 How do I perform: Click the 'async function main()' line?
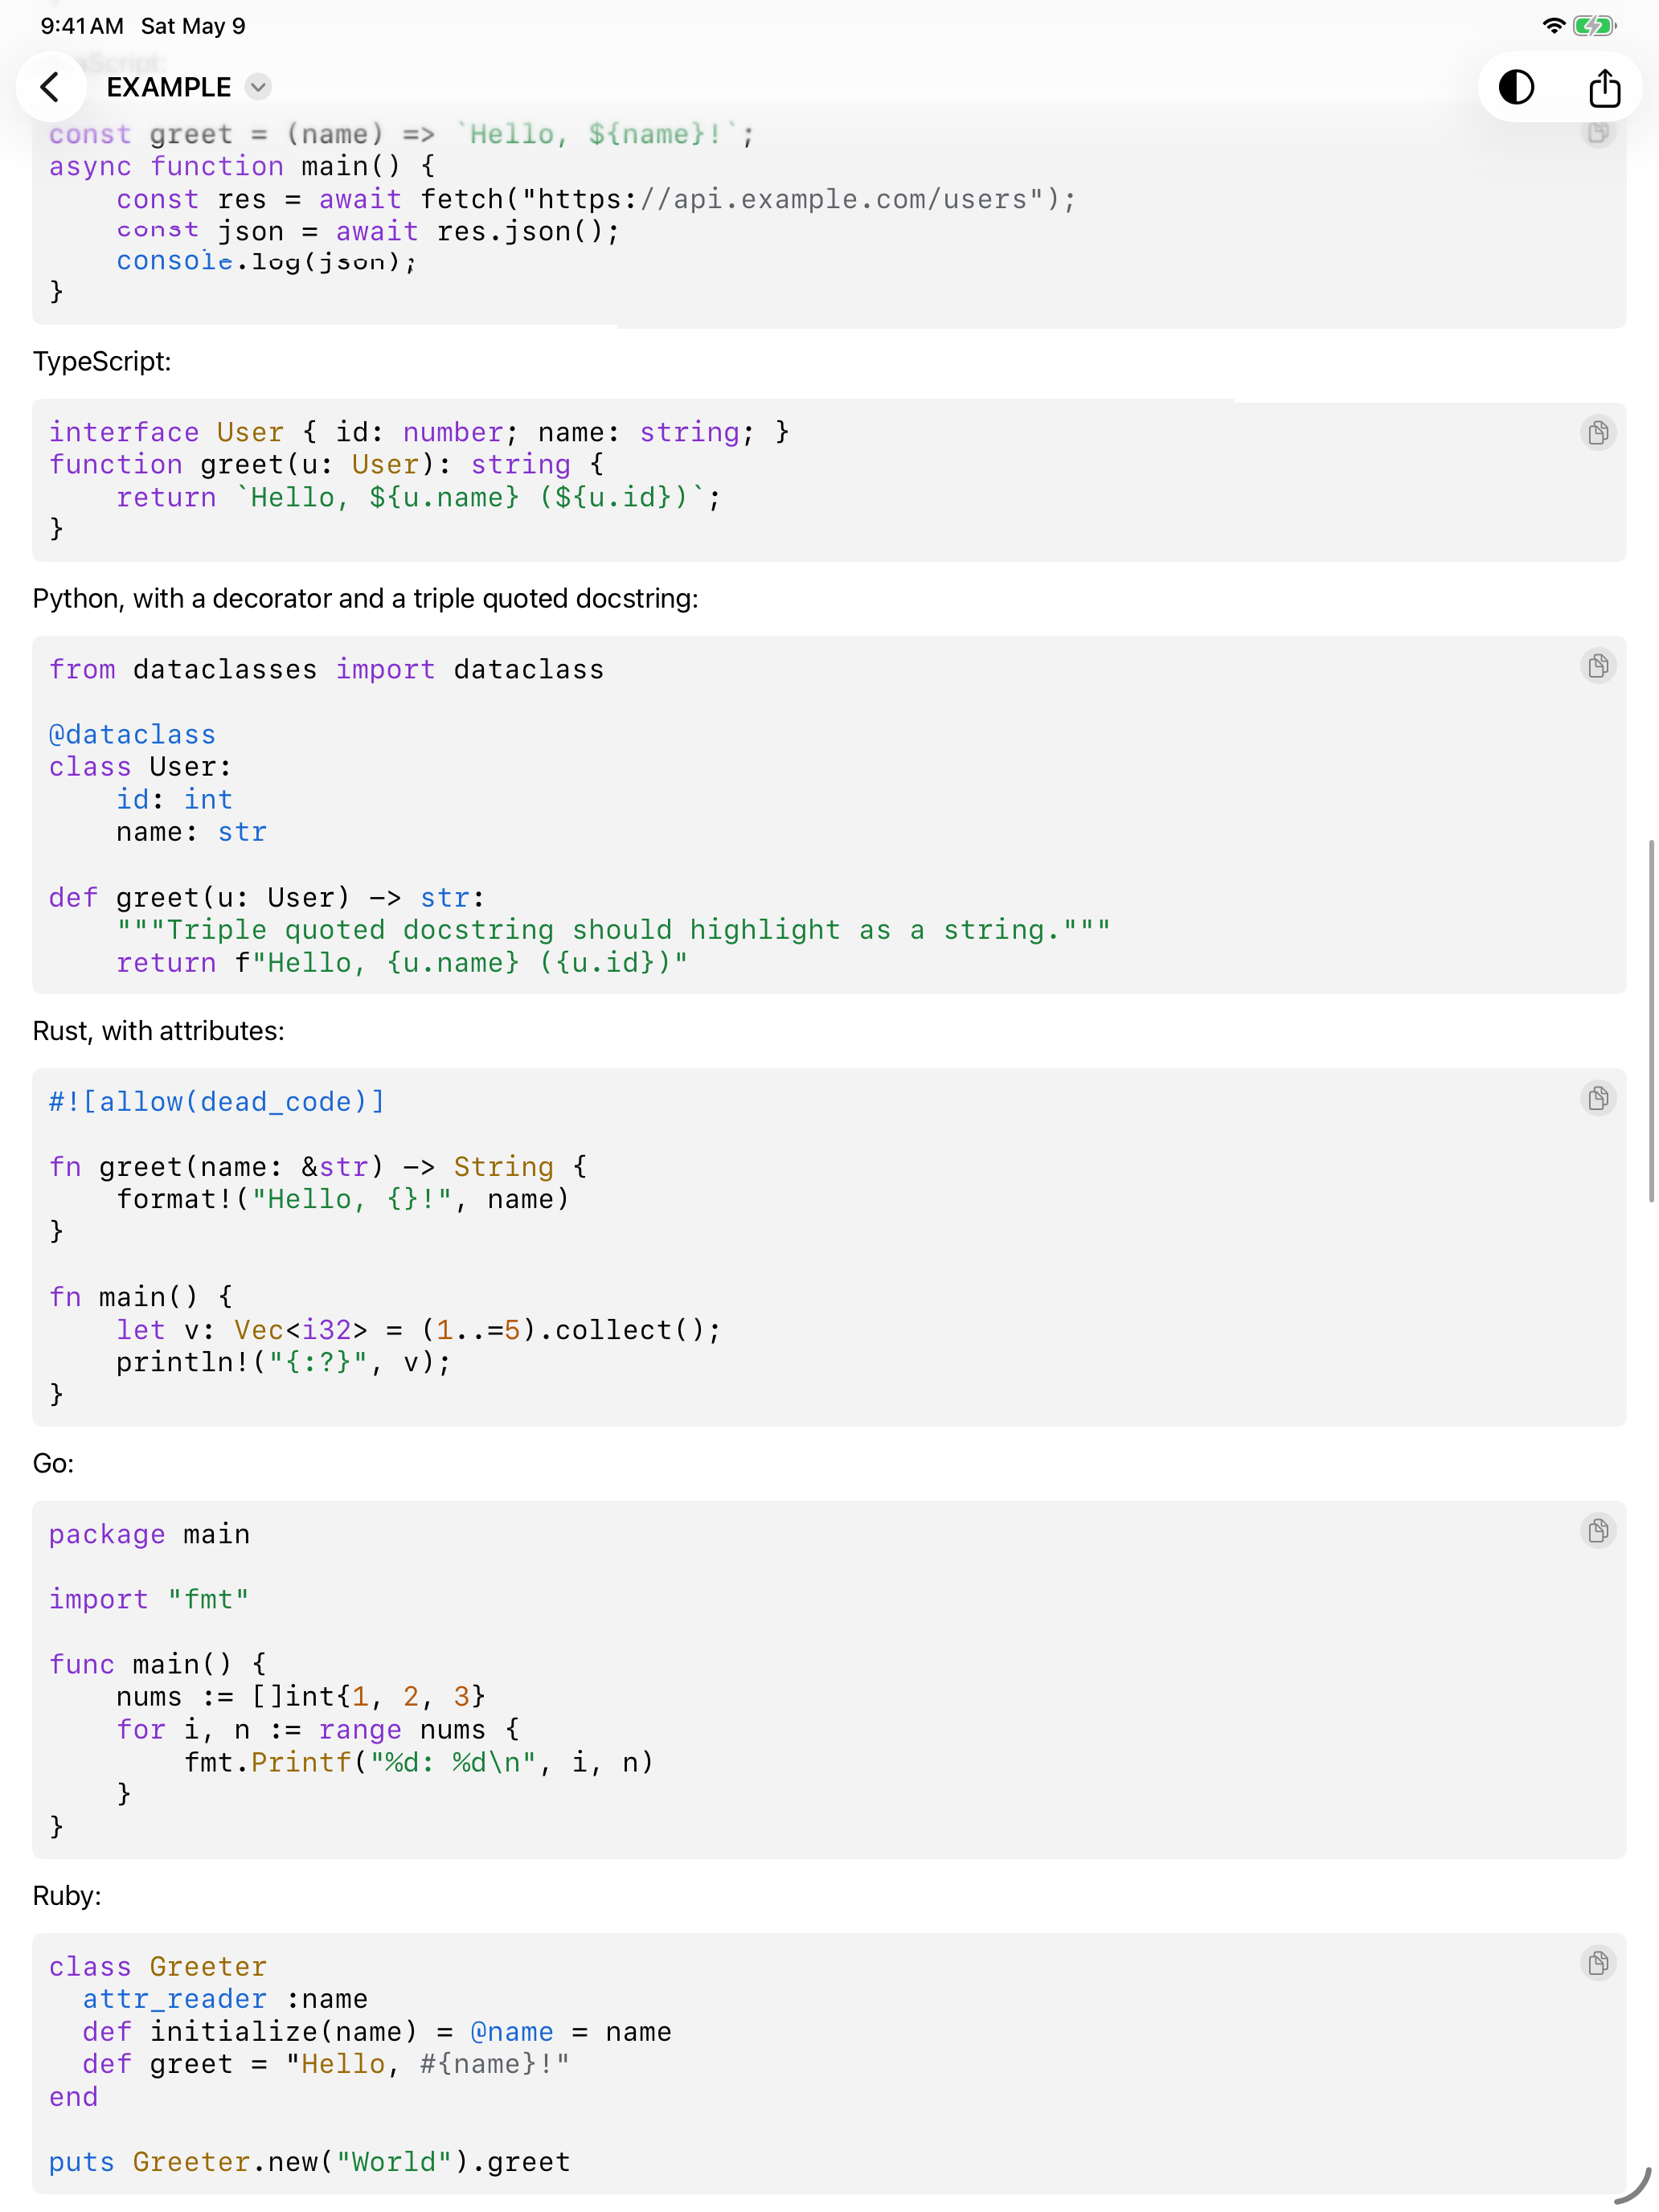[242, 167]
